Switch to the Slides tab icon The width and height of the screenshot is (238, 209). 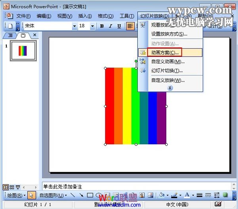click(x=23, y=36)
